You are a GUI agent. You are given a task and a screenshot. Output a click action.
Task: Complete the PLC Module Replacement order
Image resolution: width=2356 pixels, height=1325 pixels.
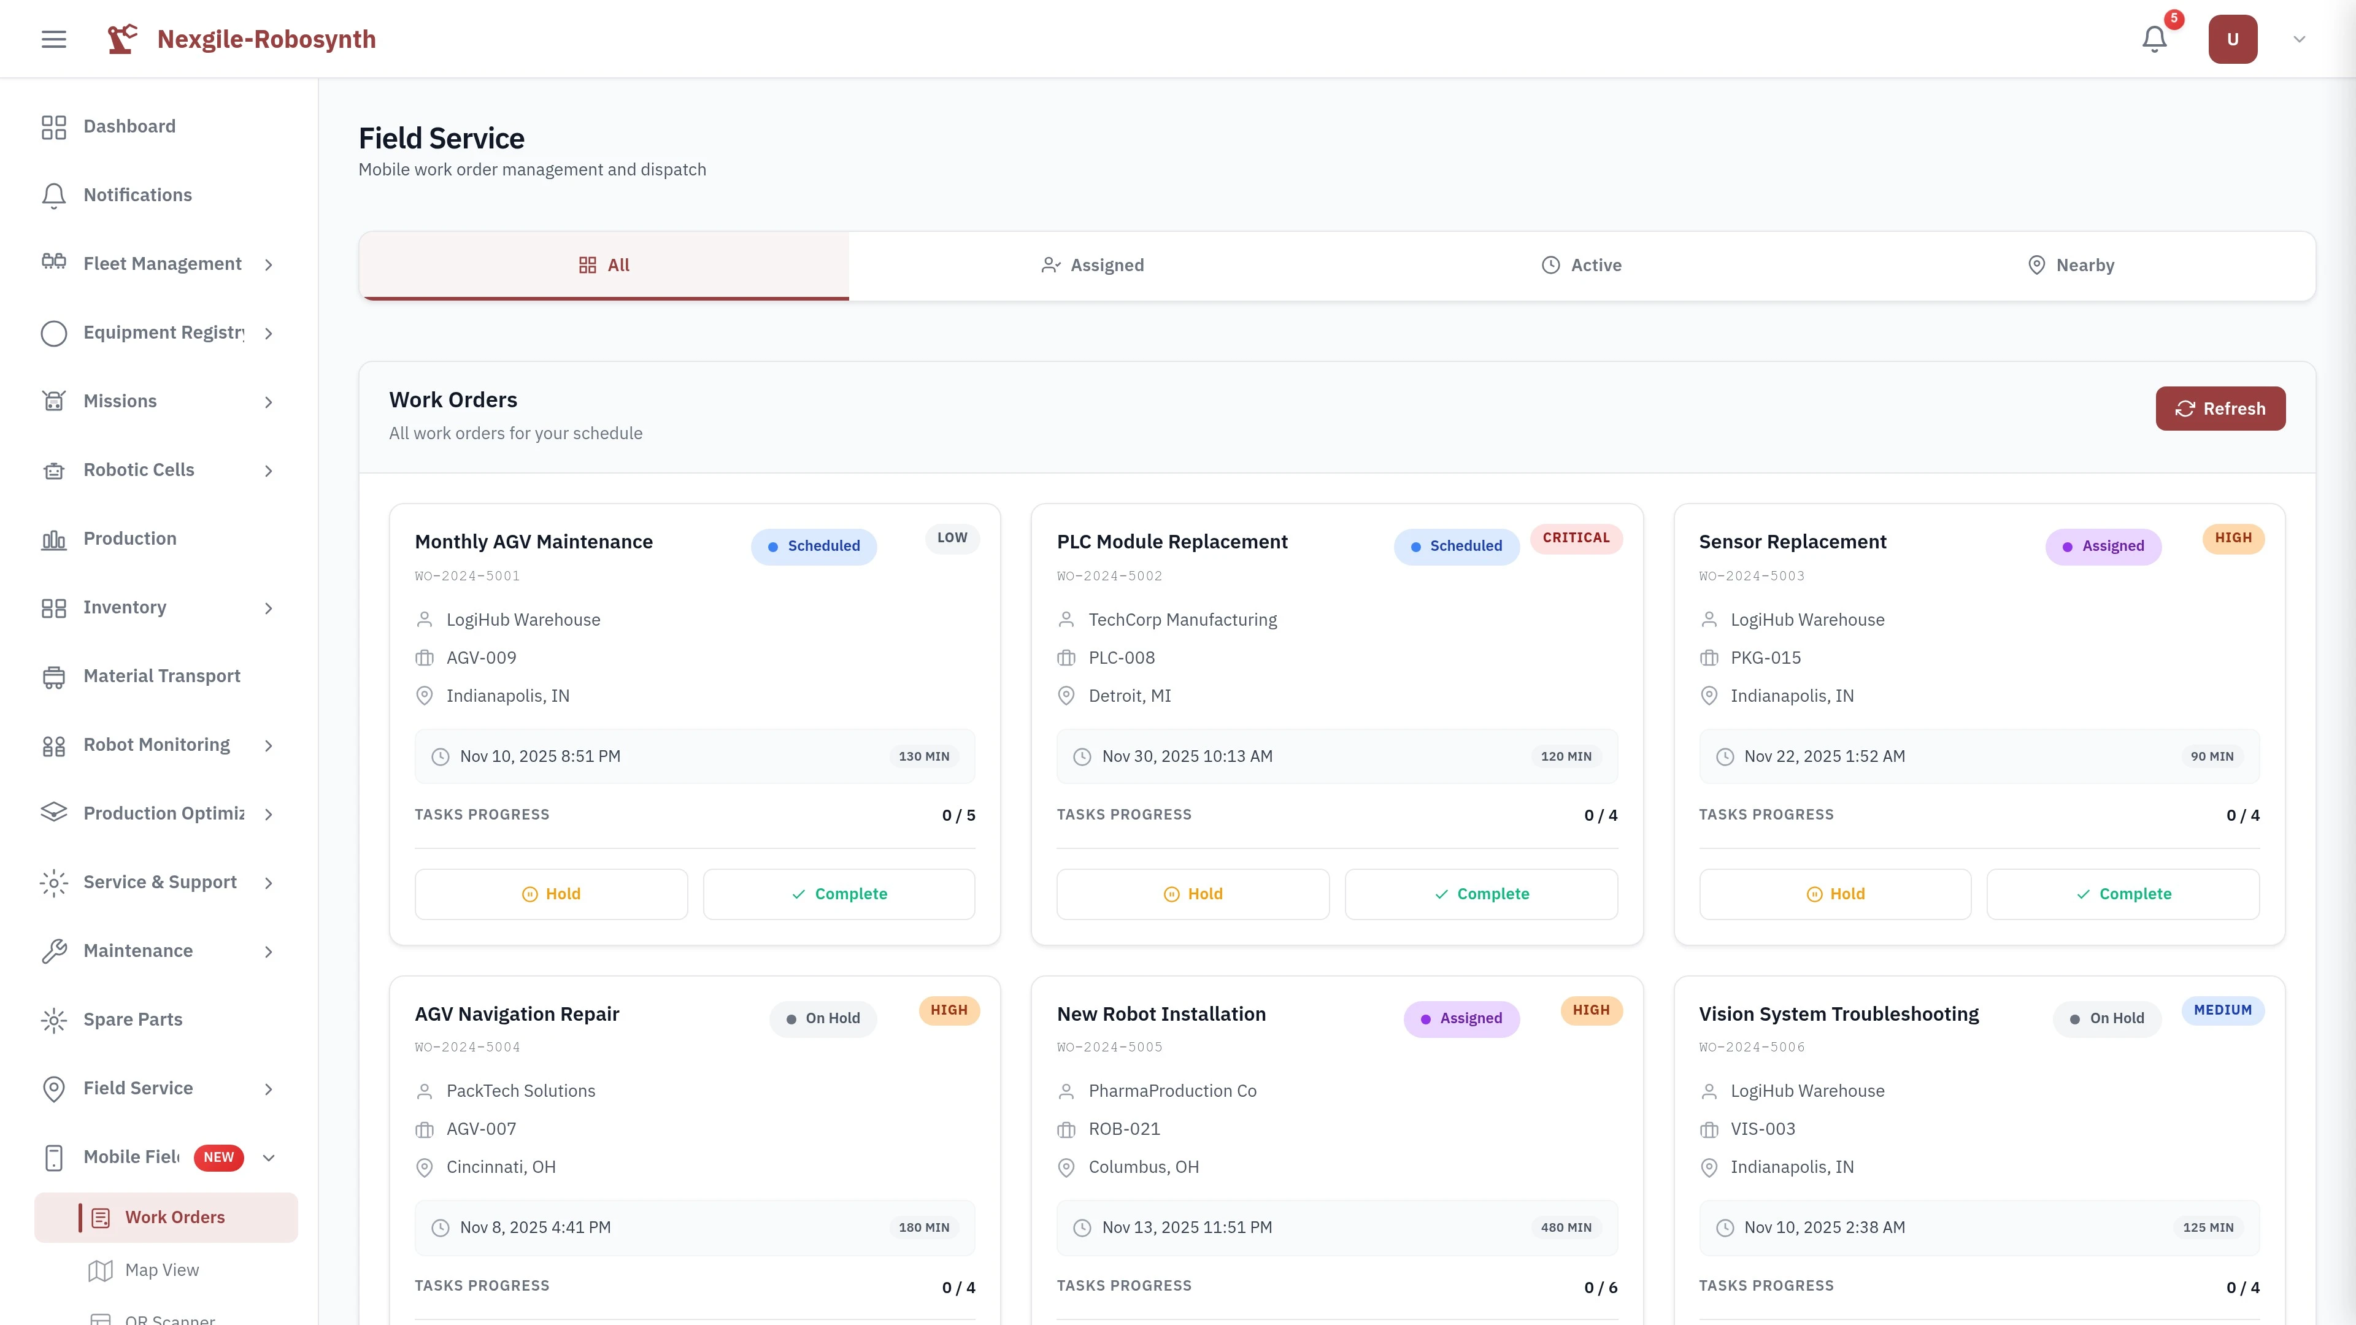pyautogui.click(x=1482, y=893)
